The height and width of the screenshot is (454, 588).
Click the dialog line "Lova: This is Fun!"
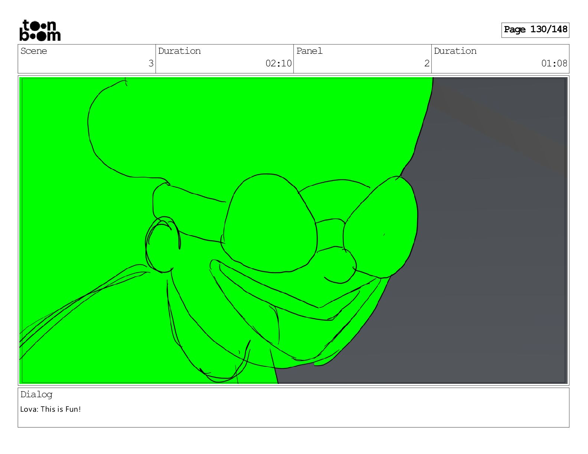point(50,409)
